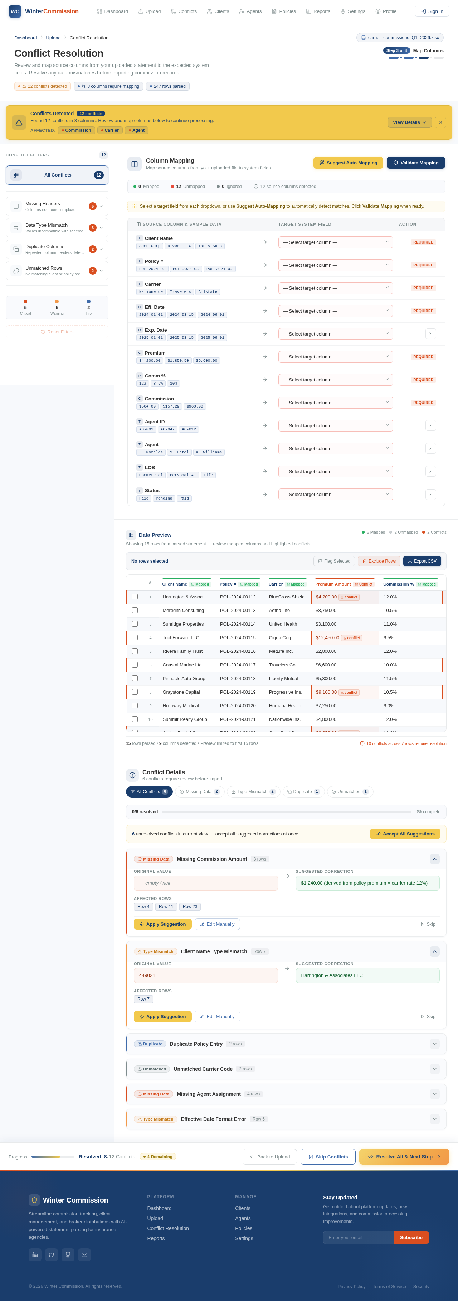Select the Missing Data conflict tab
The image size is (458, 1301).
click(200, 792)
